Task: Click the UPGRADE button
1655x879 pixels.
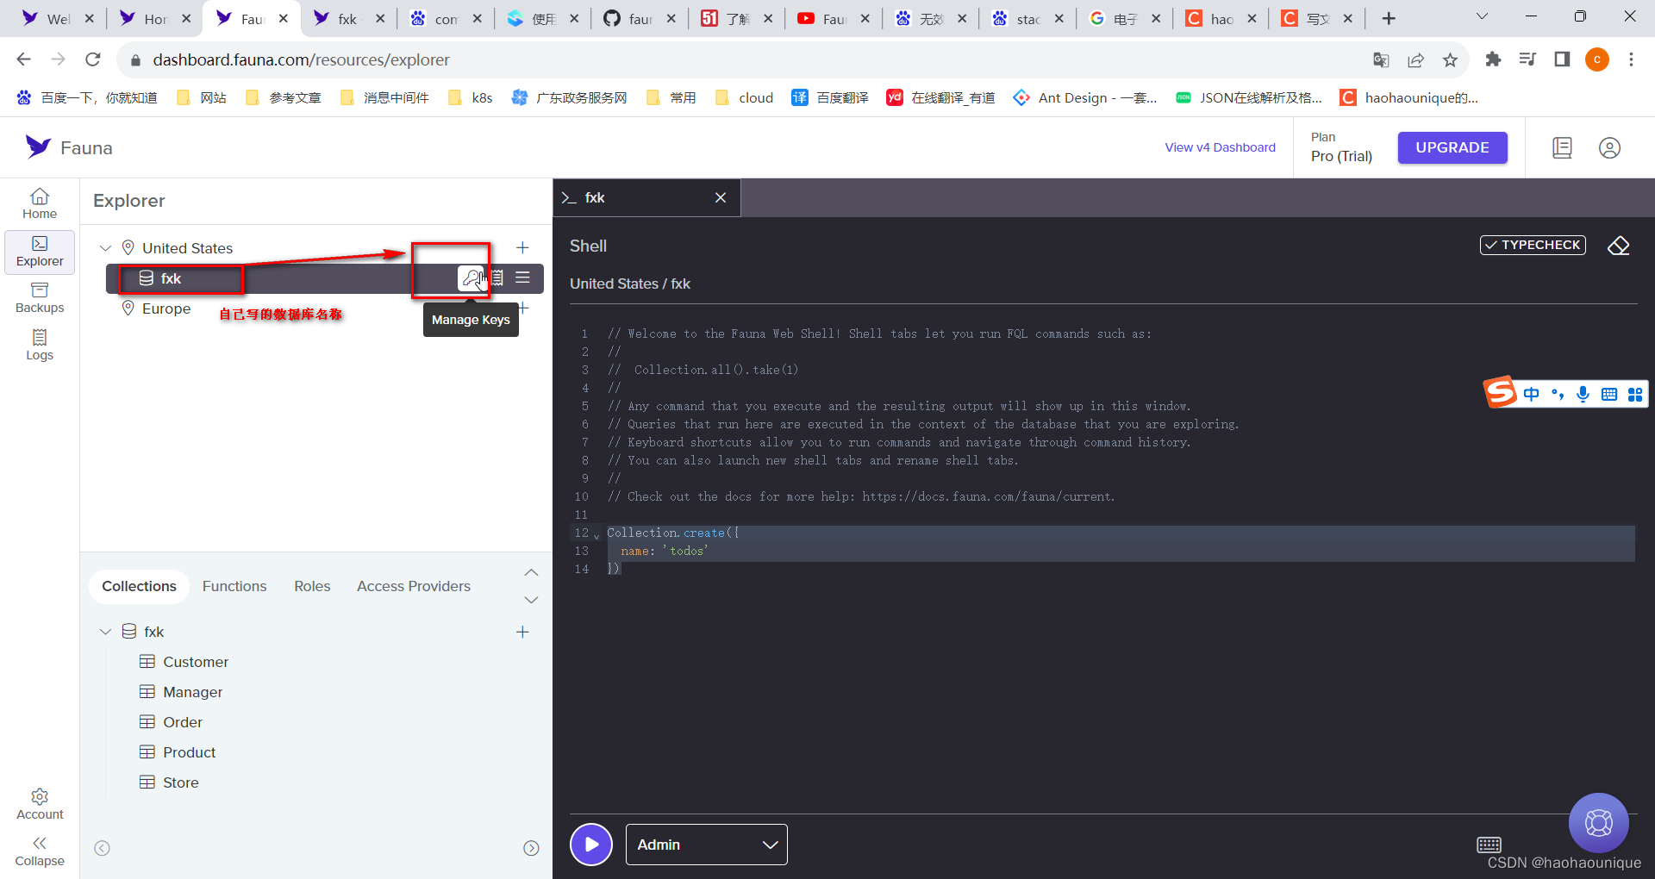Action: [1452, 147]
